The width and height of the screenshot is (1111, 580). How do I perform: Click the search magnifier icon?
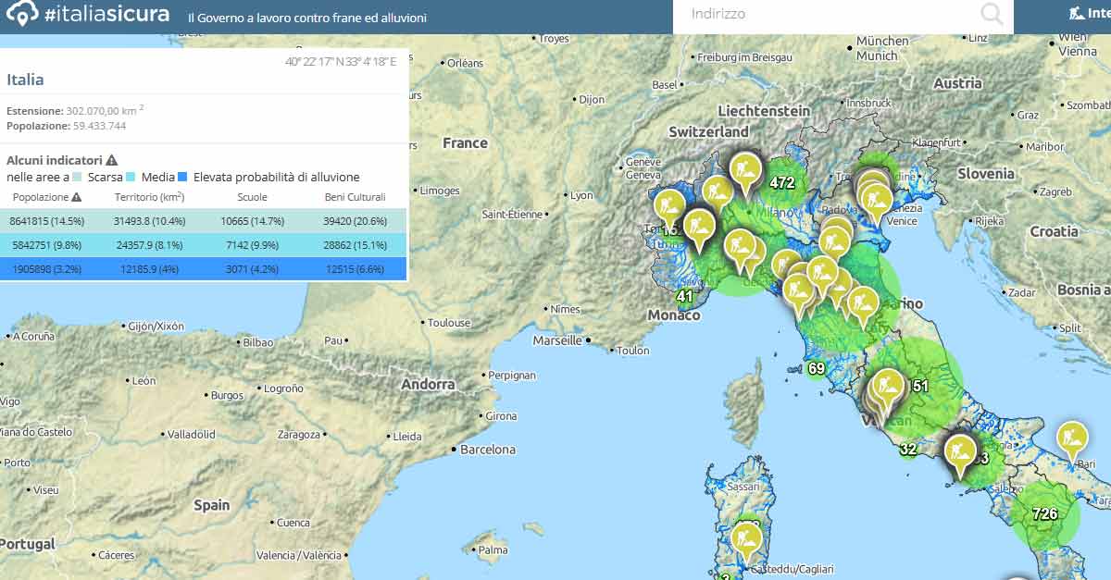click(992, 14)
